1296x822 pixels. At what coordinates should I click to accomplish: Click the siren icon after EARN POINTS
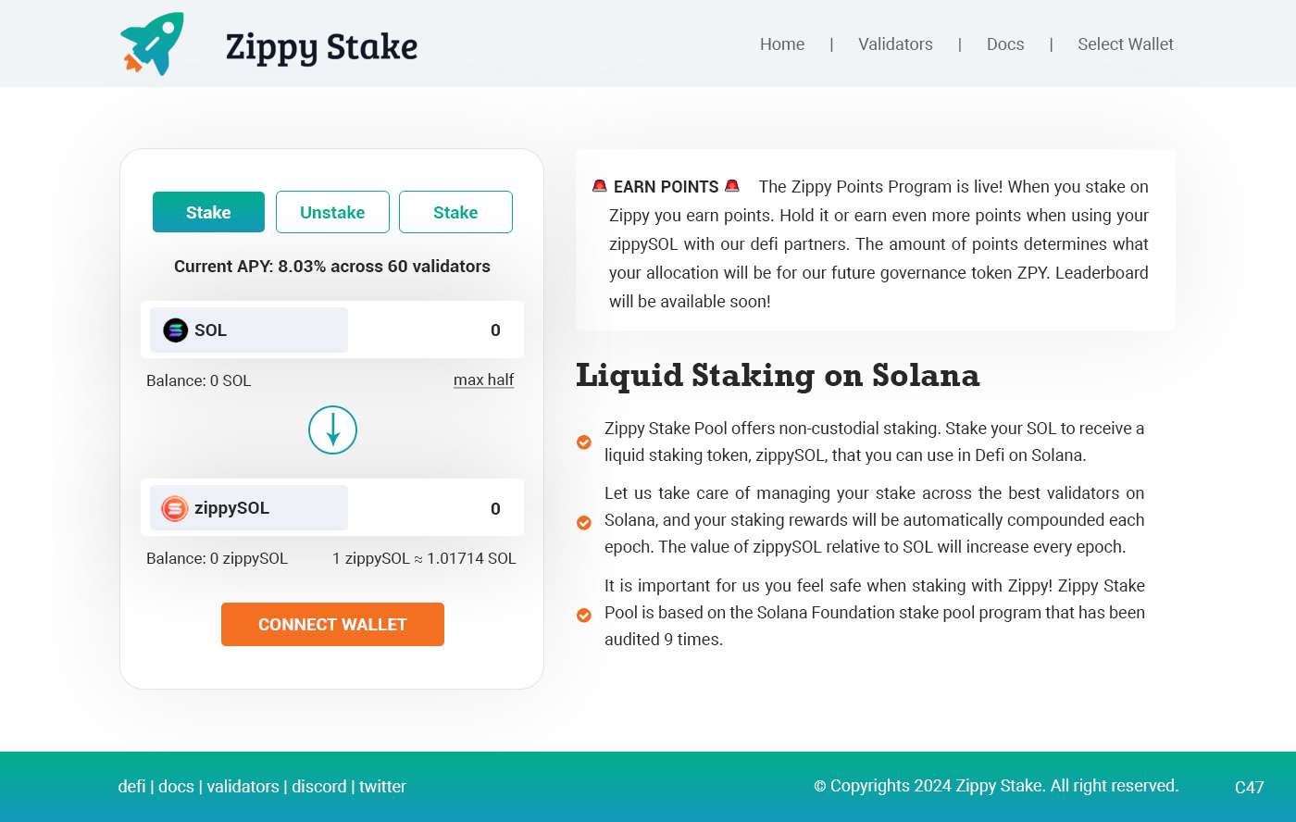732,185
